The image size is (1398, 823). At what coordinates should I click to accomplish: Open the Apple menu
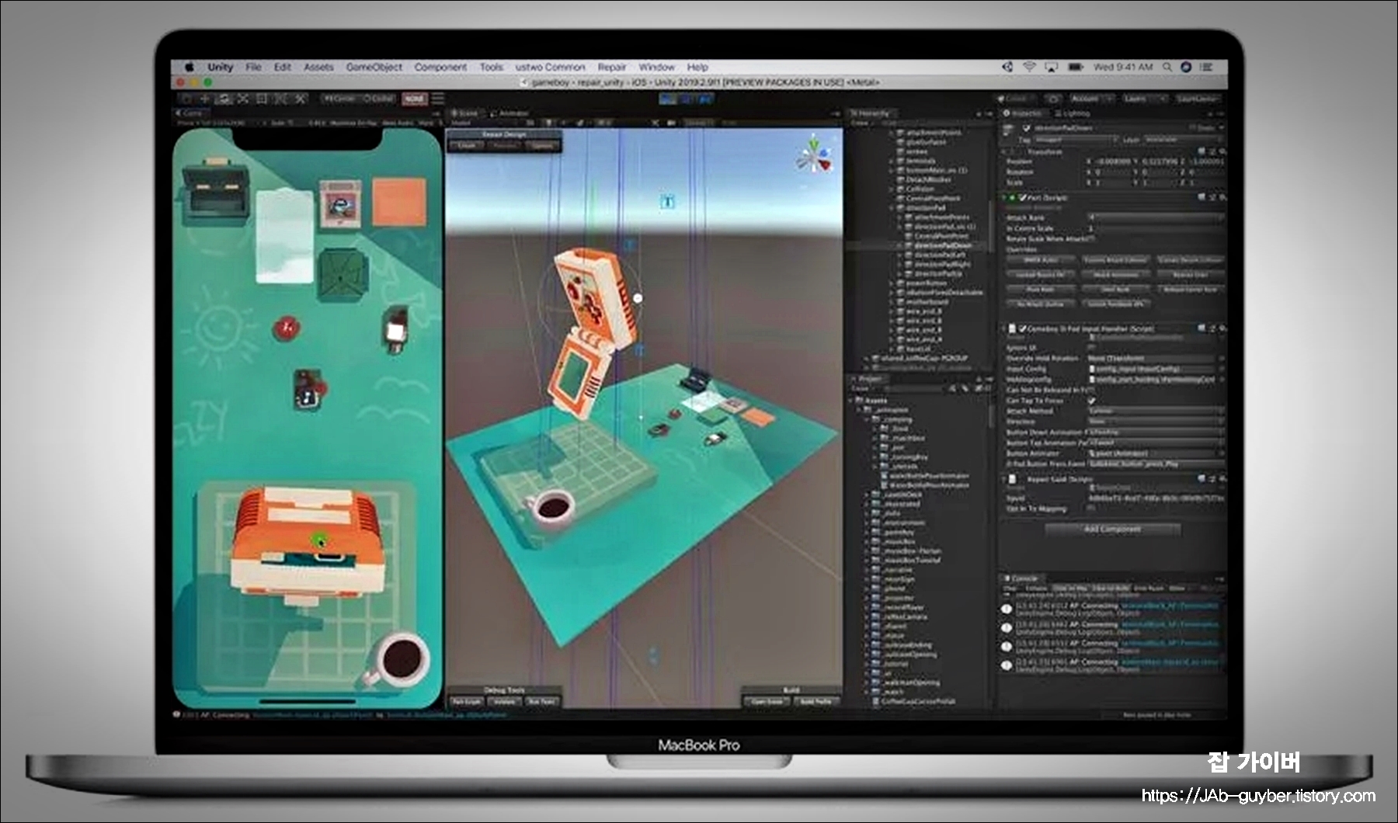190,67
